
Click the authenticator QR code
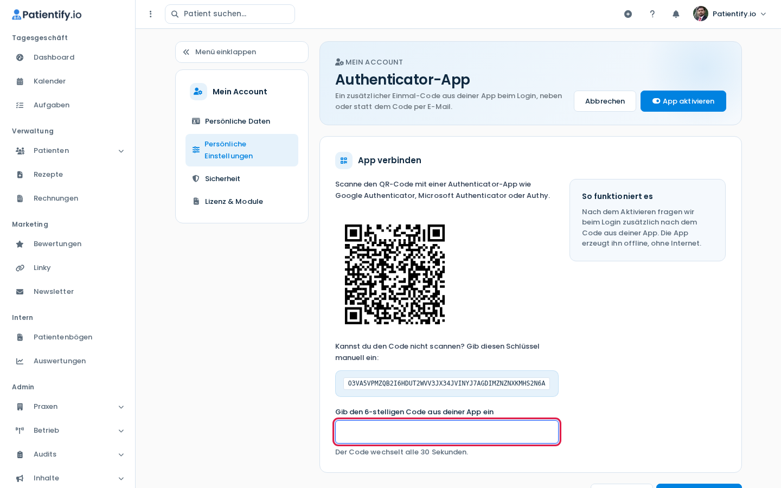point(395,274)
